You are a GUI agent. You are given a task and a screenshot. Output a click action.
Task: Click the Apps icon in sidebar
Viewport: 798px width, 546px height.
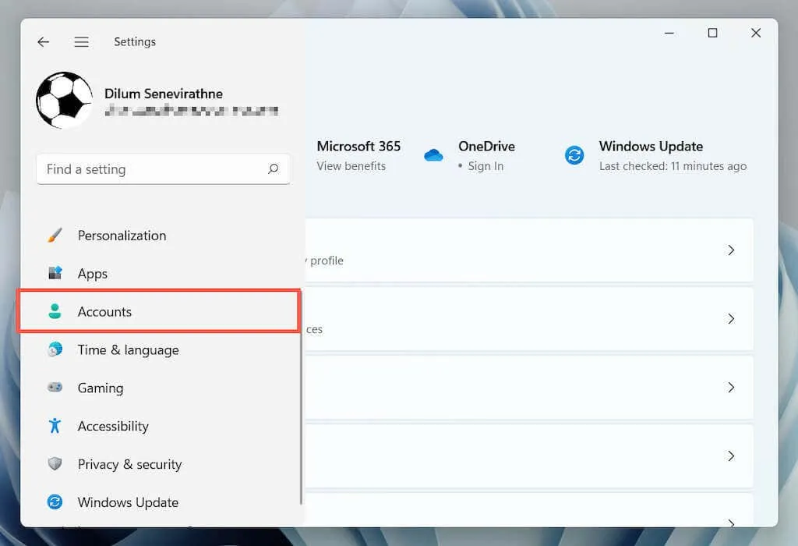[x=55, y=274]
